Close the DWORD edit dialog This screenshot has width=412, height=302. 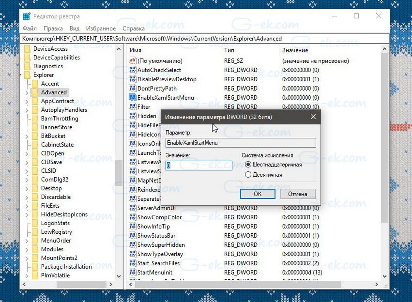pos(313,117)
